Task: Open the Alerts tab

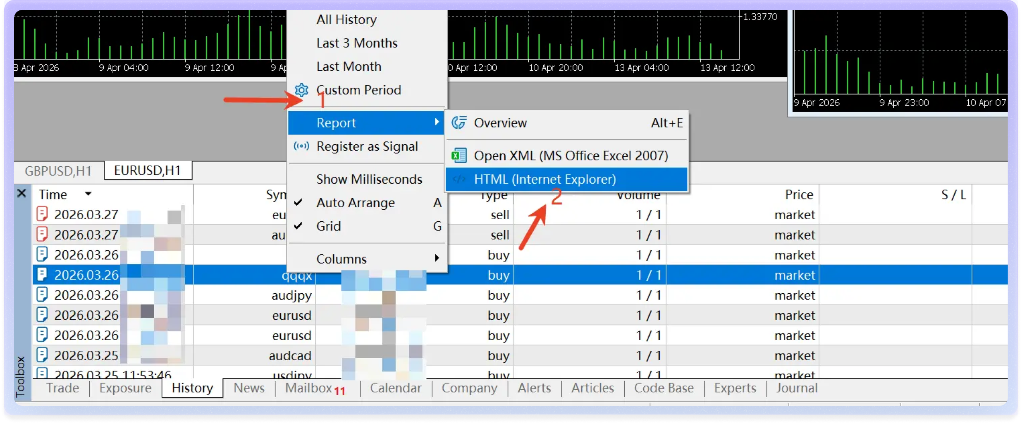Action: pyautogui.click(x=534, y=388)
